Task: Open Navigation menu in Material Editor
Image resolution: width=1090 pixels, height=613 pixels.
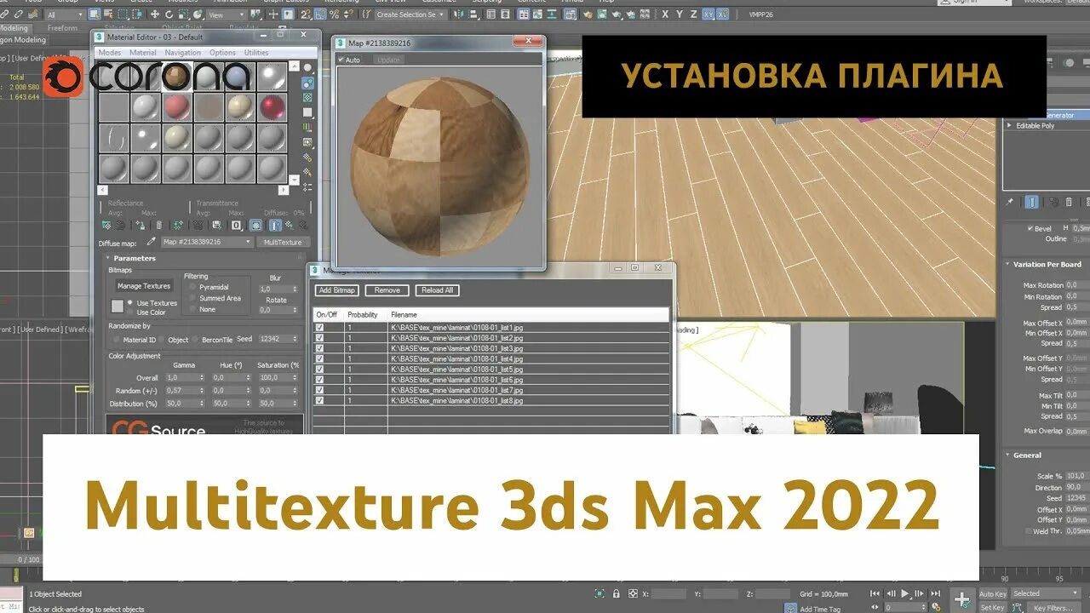Action: pyautogui.click(x=183, y=53)
